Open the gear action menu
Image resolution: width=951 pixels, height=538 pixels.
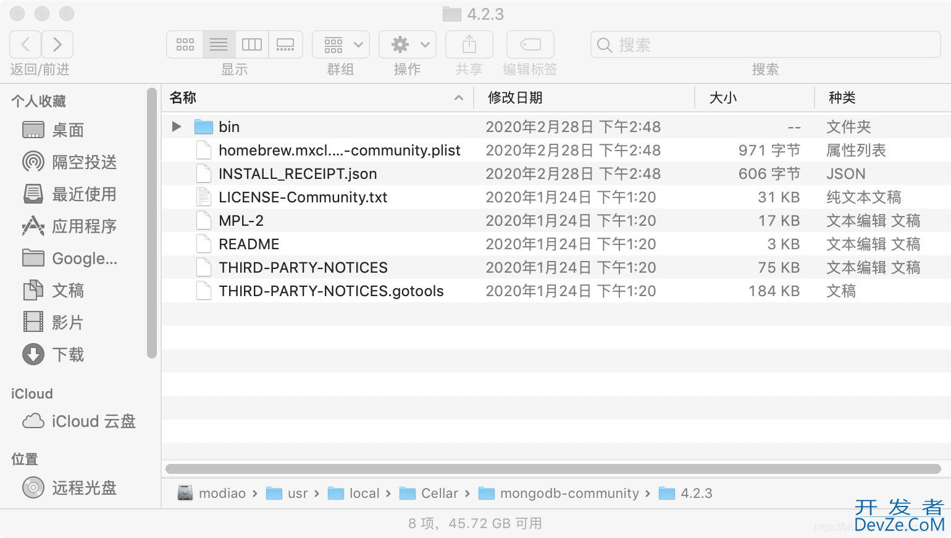coord(408,44)
